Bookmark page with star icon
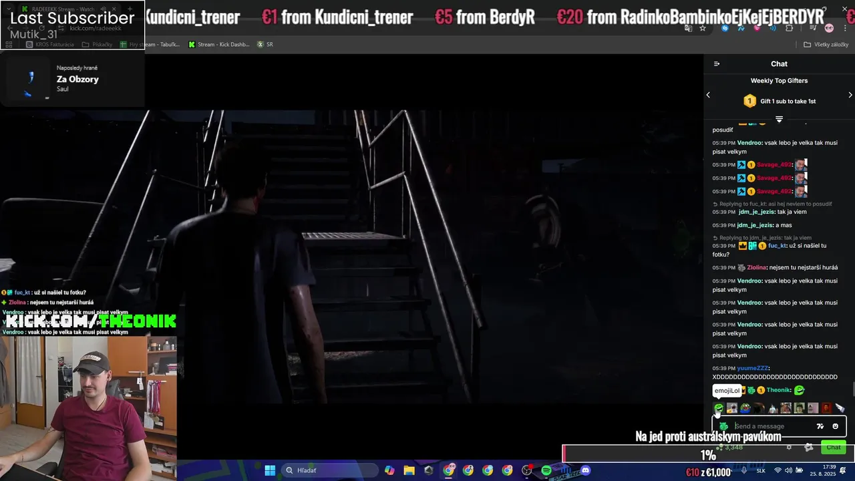 (x=703, y=28)
